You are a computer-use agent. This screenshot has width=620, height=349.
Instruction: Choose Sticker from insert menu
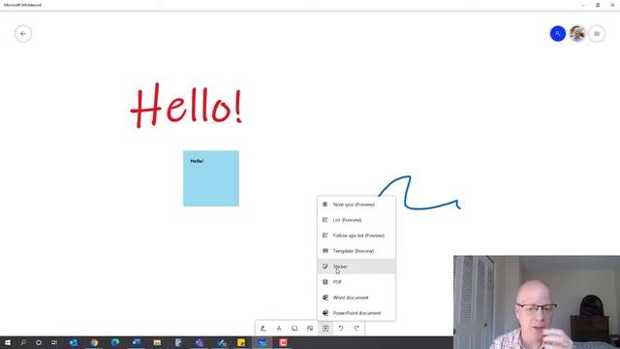point(356,267)
